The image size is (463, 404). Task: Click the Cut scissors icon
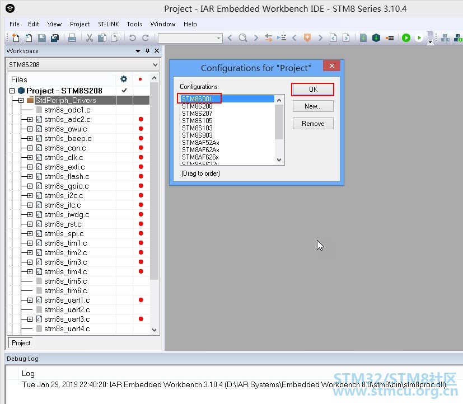[x=89, y=38]
